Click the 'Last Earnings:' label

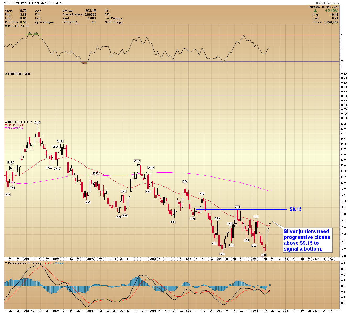tap(114, 18)
